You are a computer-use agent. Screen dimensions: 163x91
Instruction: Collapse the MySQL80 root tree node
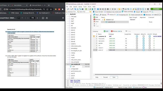[x=67, y=14]
